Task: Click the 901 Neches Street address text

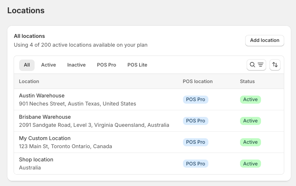Action: [77, 104]
